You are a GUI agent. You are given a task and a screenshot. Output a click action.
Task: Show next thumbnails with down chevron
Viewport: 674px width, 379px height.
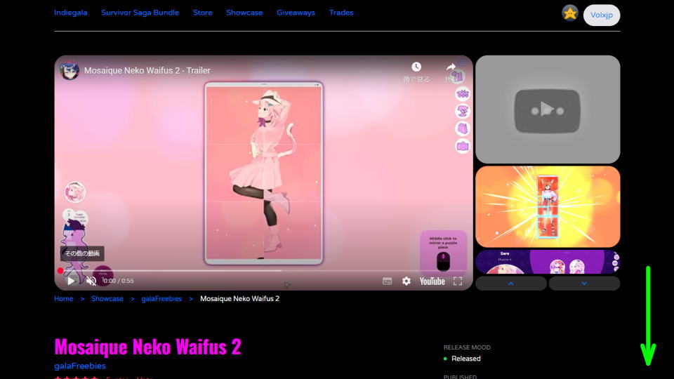585,283
